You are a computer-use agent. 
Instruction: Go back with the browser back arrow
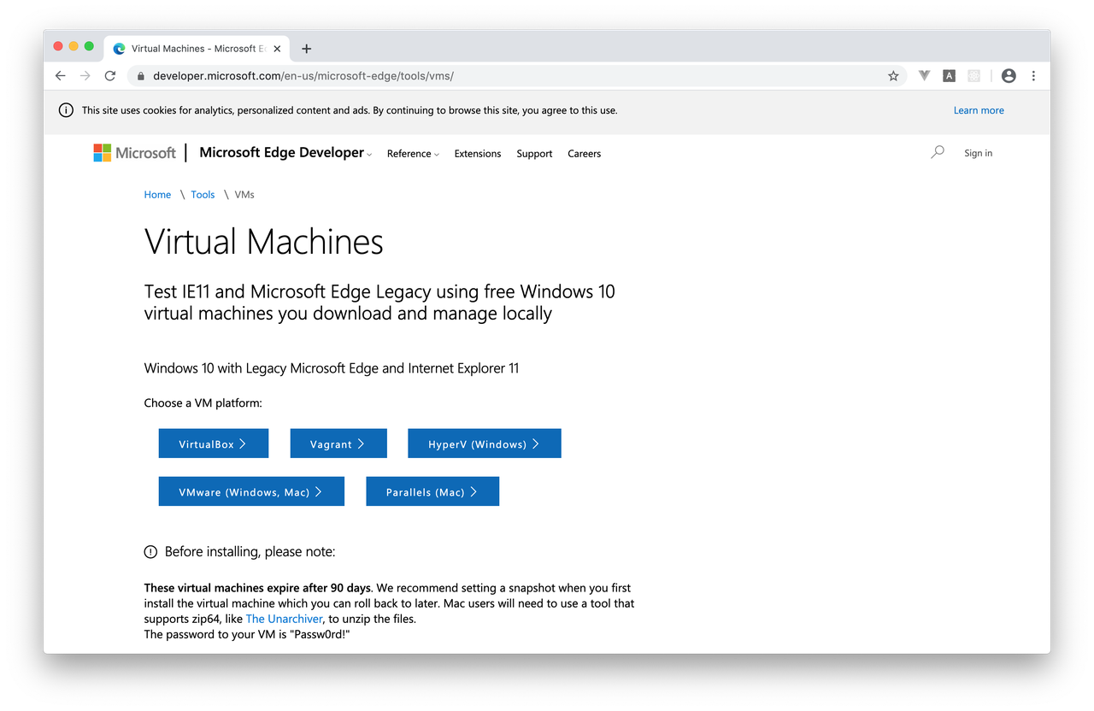[60, 76]
